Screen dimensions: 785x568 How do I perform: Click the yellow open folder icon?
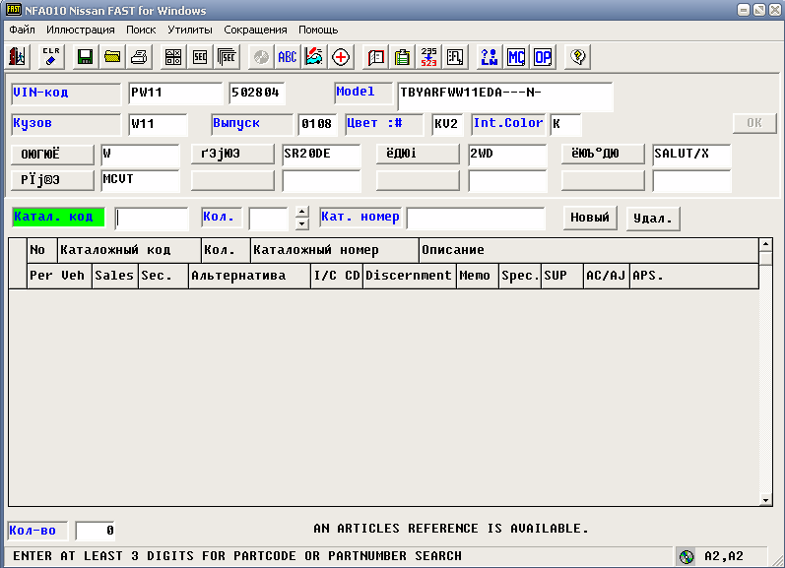(x=112, y=56)
